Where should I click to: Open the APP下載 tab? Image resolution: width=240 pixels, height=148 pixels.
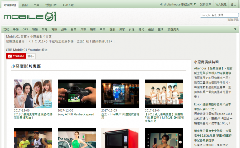pyautogui.click(x=68, y=5)
